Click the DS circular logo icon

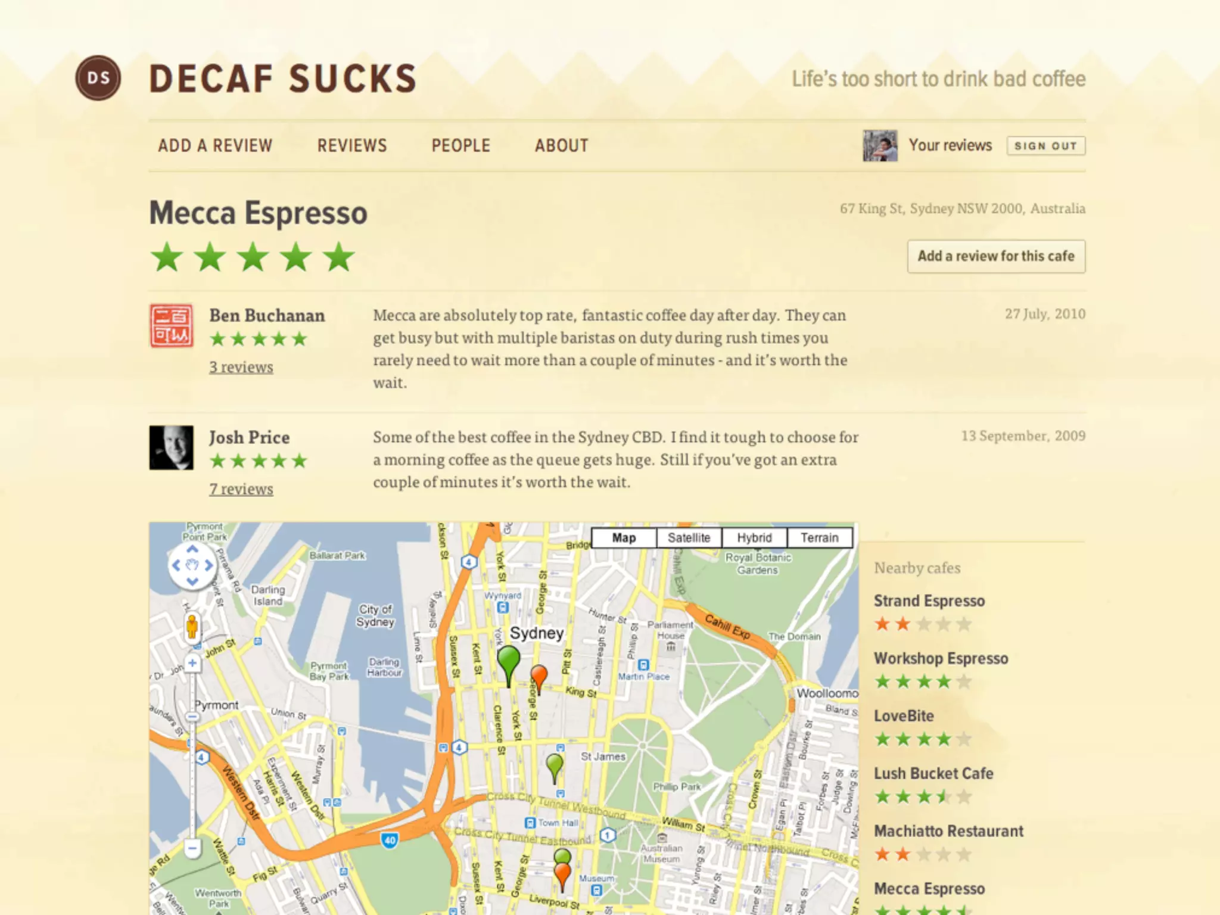click(x=98, y=78)
